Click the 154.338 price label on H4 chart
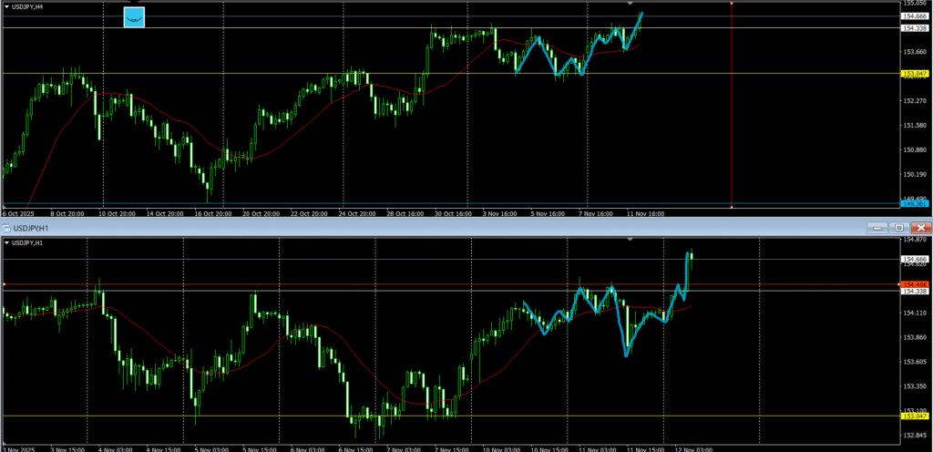933x452 pixels. coord(915,28)
